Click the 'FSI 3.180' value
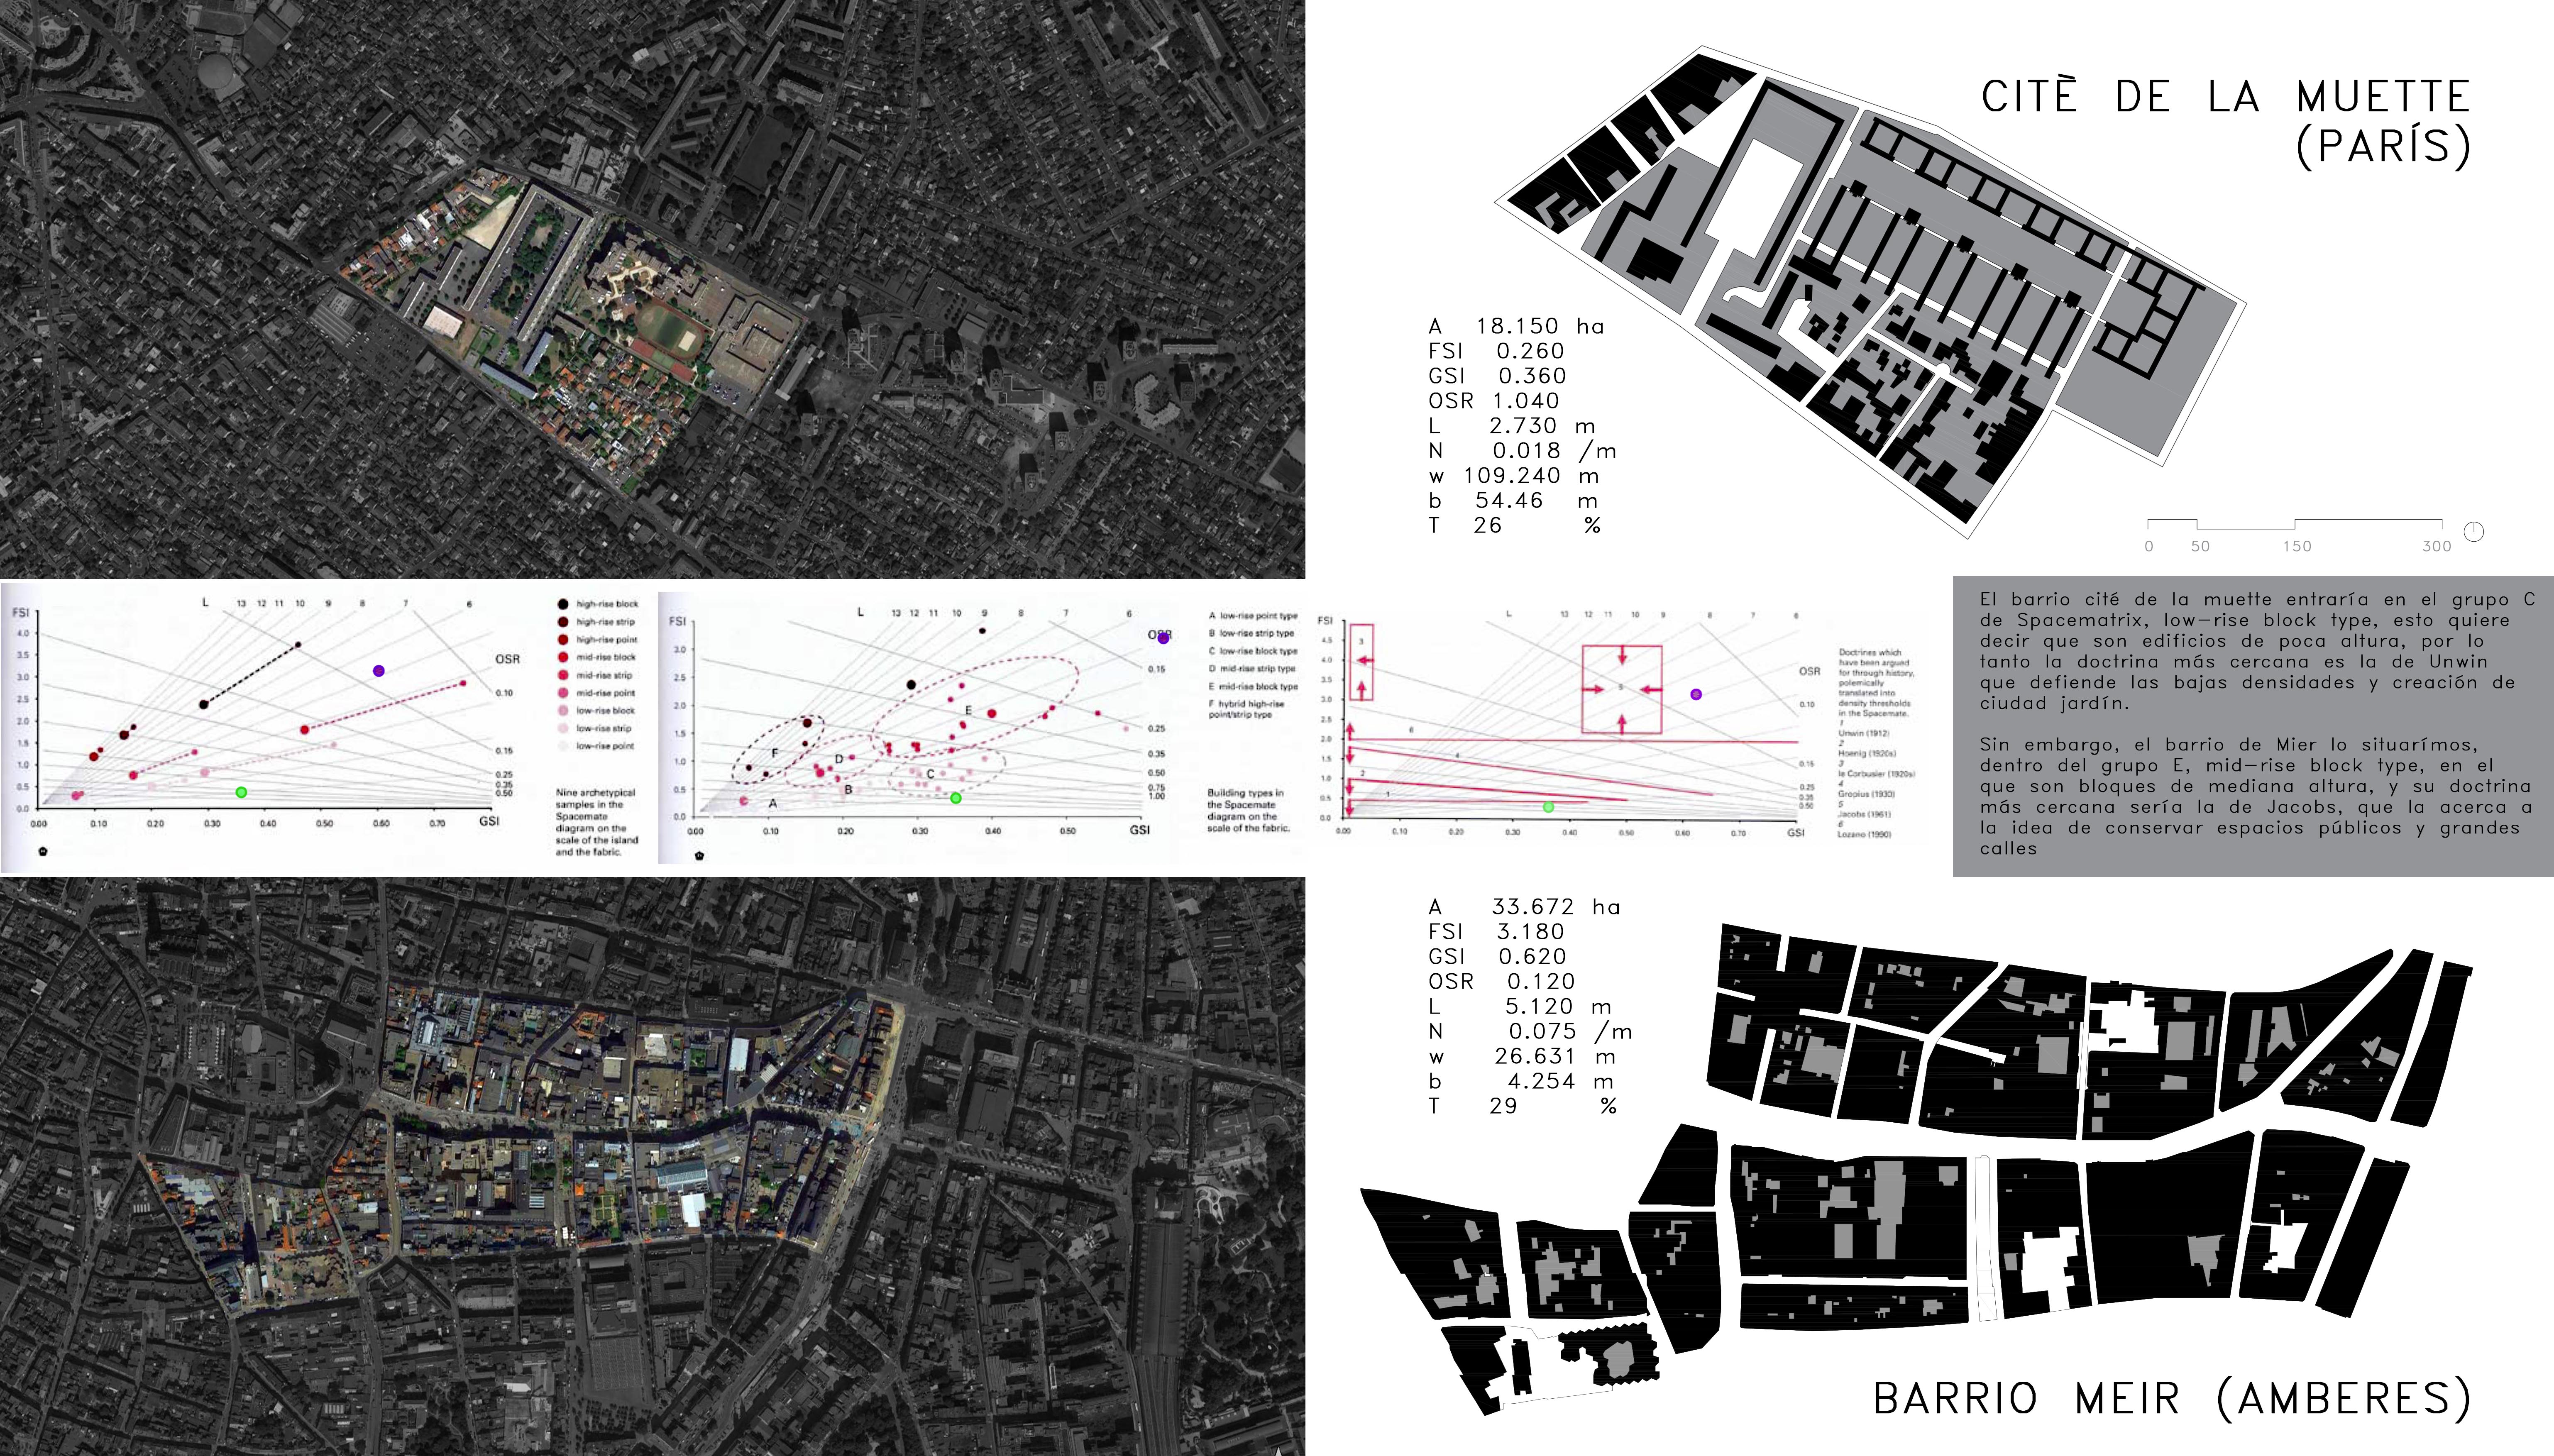This screenshot has height=1456, width=2554. [x=1496, y=932]
